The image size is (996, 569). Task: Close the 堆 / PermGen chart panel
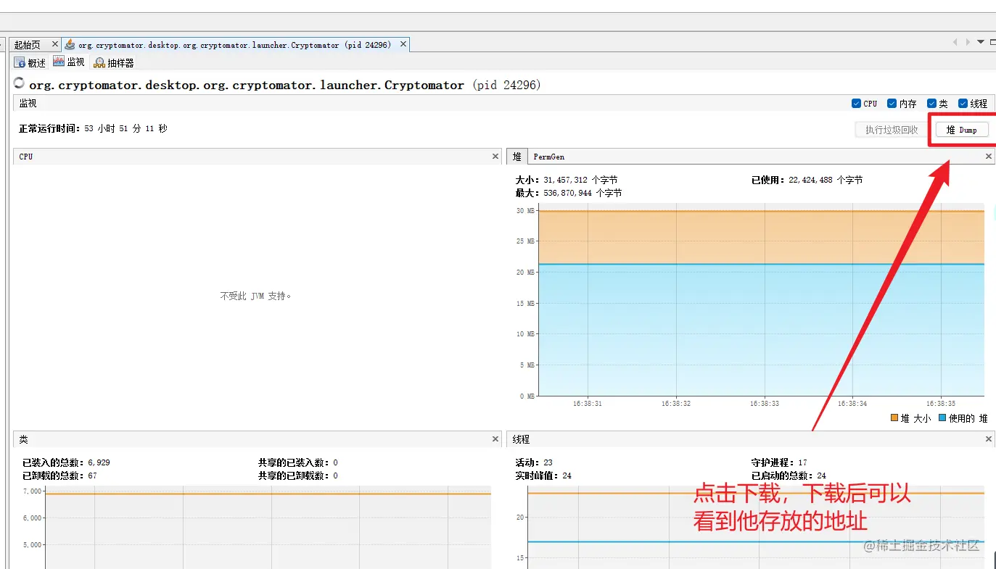(x=989, y=157)
